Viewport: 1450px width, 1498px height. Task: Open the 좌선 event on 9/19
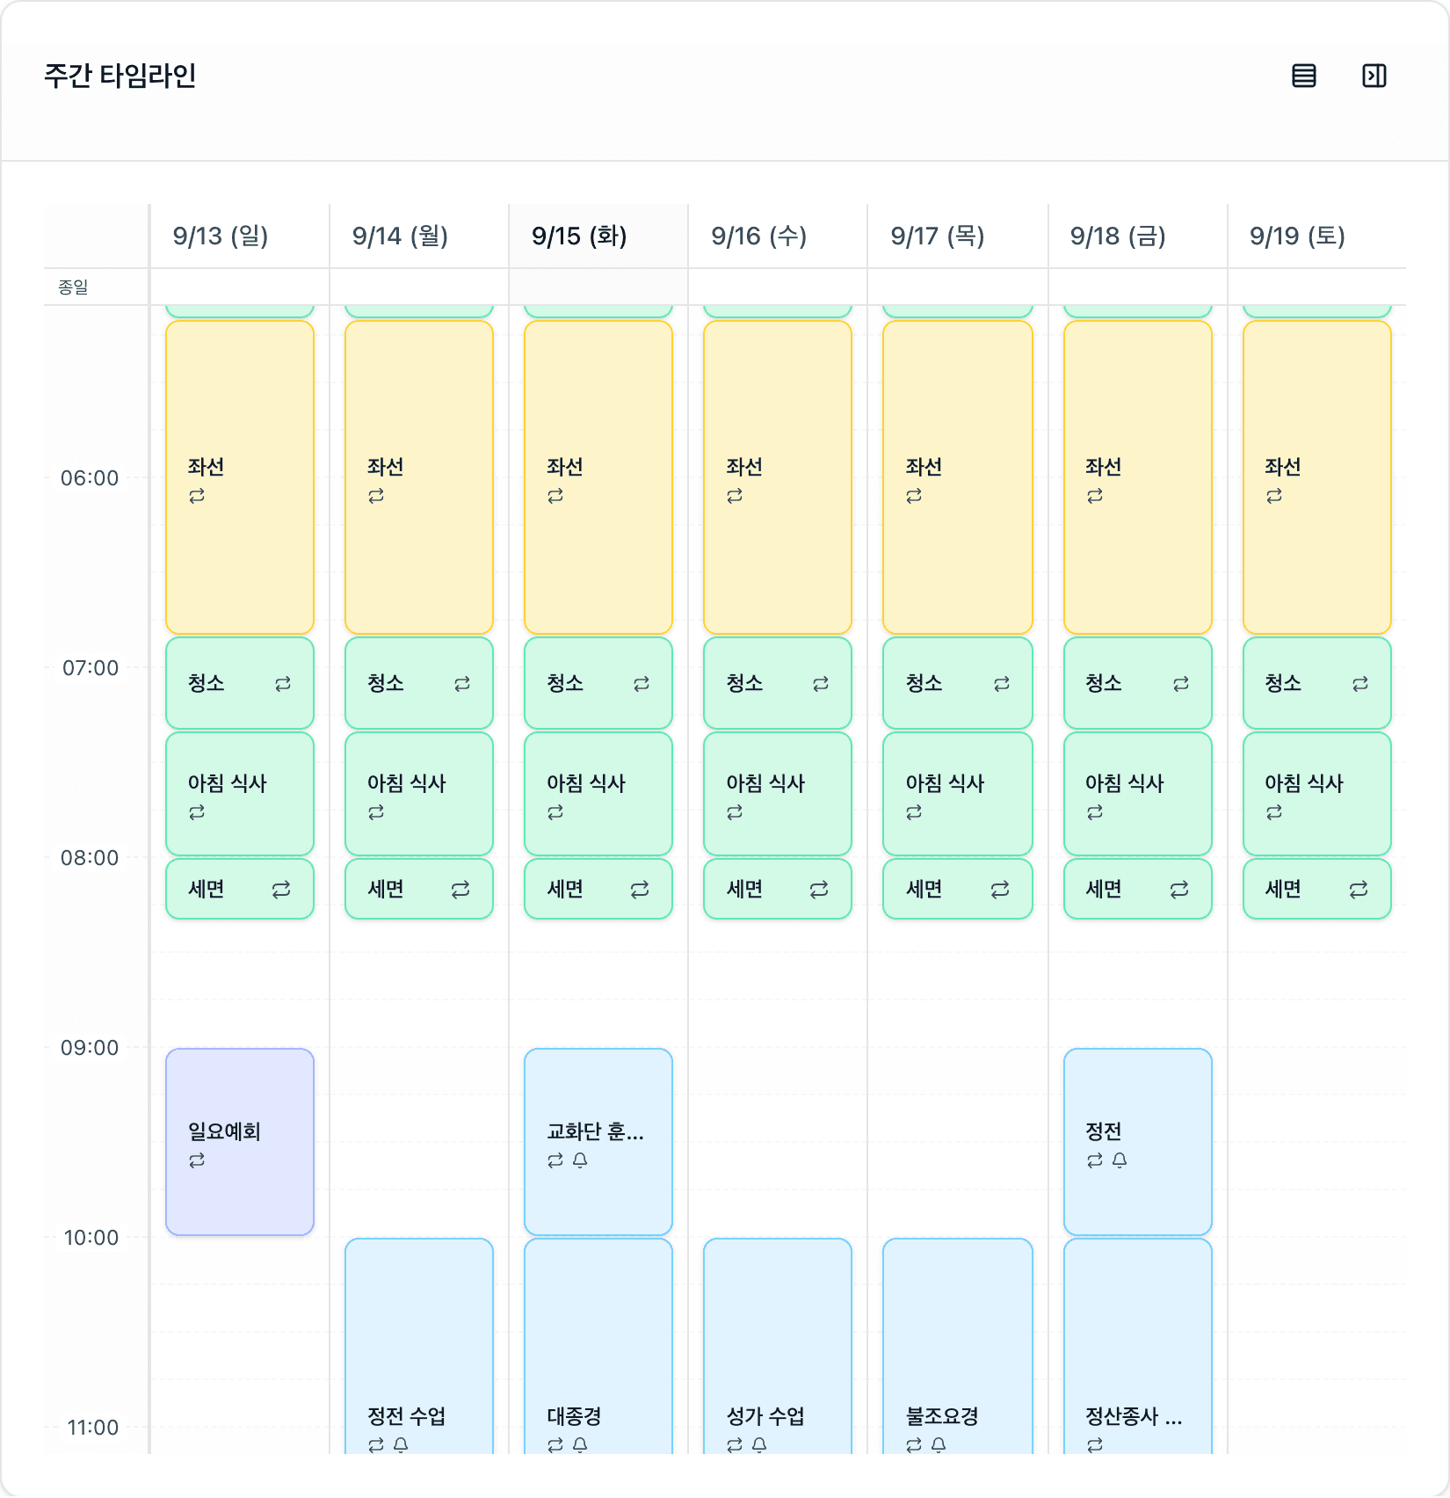tap(1317, 477)
